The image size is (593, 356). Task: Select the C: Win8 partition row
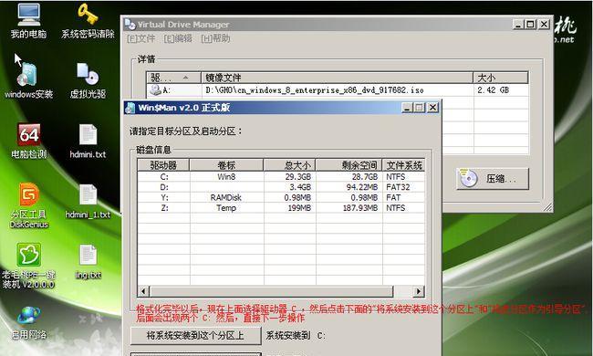coord(281,177)
